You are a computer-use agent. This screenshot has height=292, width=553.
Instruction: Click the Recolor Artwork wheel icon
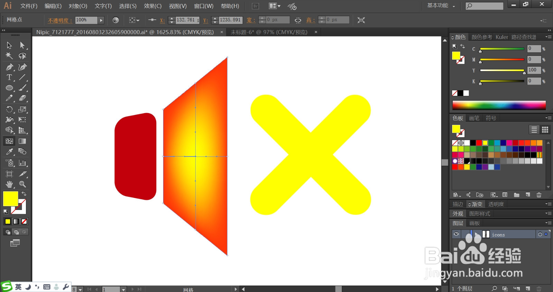pyautogui.click(x=115, y=20)
